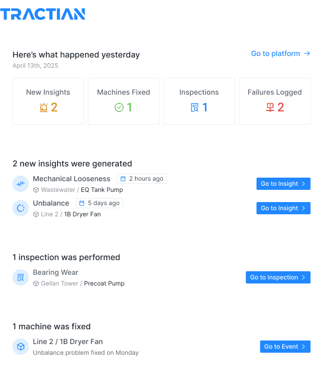Click the Precoat Pump asset name
323x369 pixels.
[x=104, y=283]
